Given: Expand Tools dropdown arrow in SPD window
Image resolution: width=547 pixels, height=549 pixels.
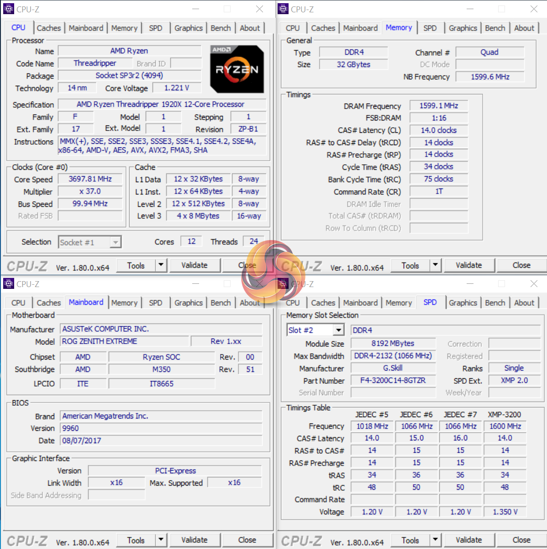Looking at the screenshot, I should 435,540.
